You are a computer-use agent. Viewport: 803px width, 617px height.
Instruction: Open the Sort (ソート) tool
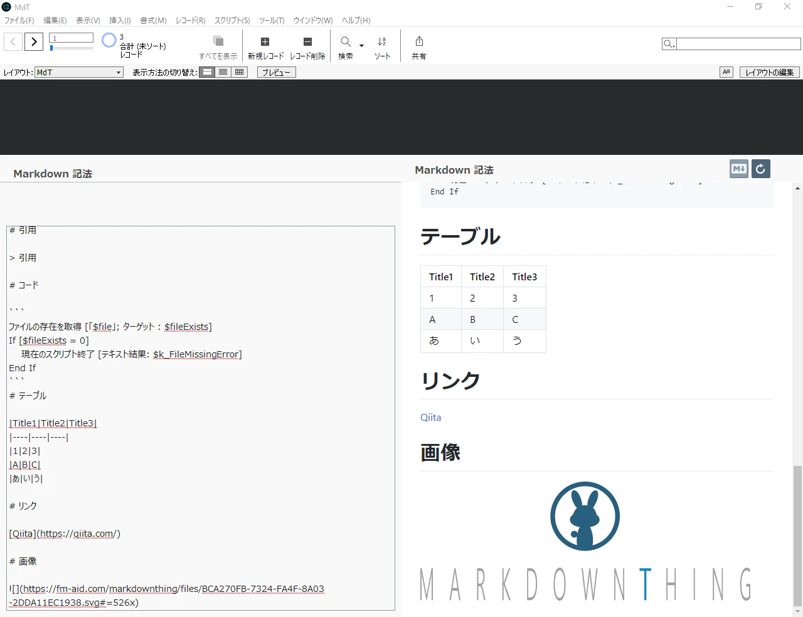(x=382, y=42)
